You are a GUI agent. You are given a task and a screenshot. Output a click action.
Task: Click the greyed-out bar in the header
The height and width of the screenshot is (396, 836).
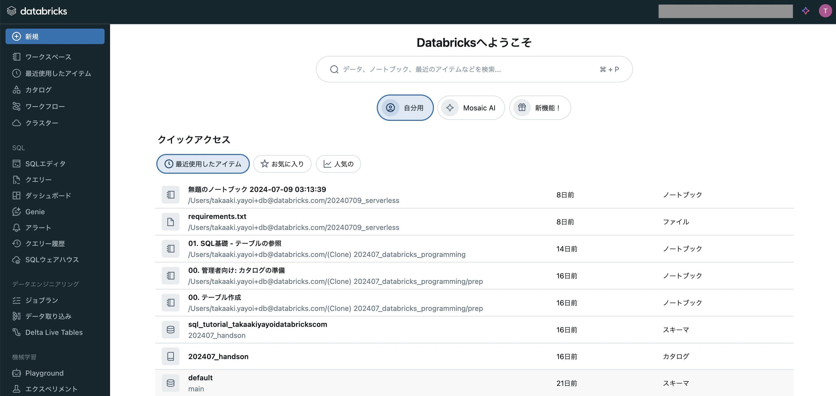[x=725, y=11]
